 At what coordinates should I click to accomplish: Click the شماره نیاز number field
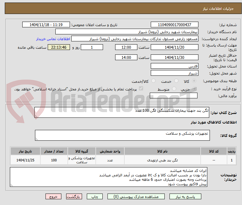pos(174,25)
